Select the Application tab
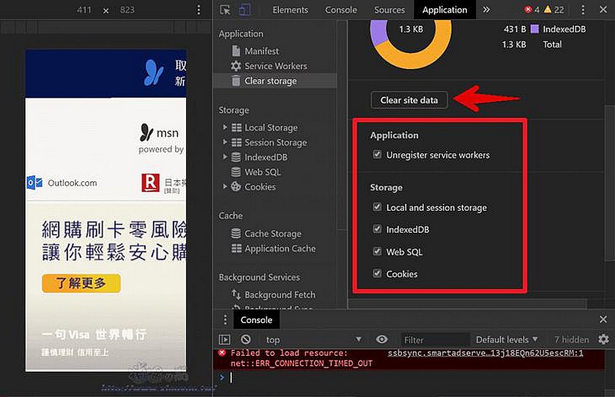This screenshot has width=615, height=397. click(x=445, y=10)
